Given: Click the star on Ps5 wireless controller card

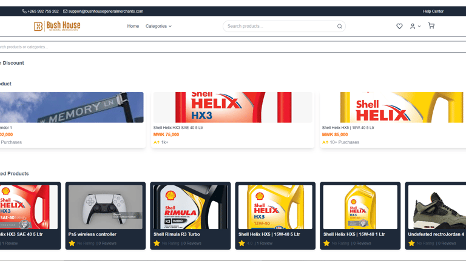Looking at the screenshot, I should [72, 243].
